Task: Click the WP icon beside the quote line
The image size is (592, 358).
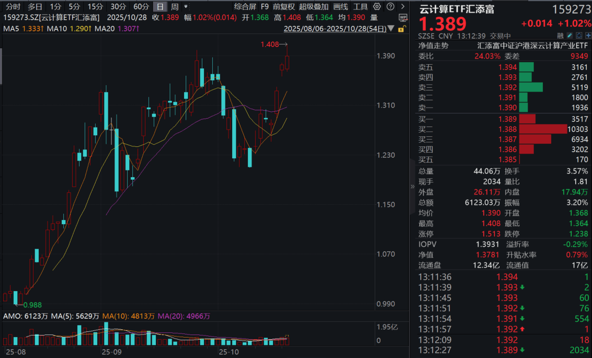Action: tap(402, 17)
